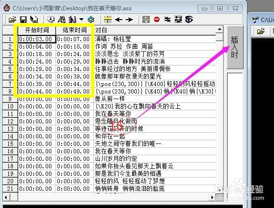Open the info speech-bubble icon
The image size is (274, 208).
(x=51, y=20)
